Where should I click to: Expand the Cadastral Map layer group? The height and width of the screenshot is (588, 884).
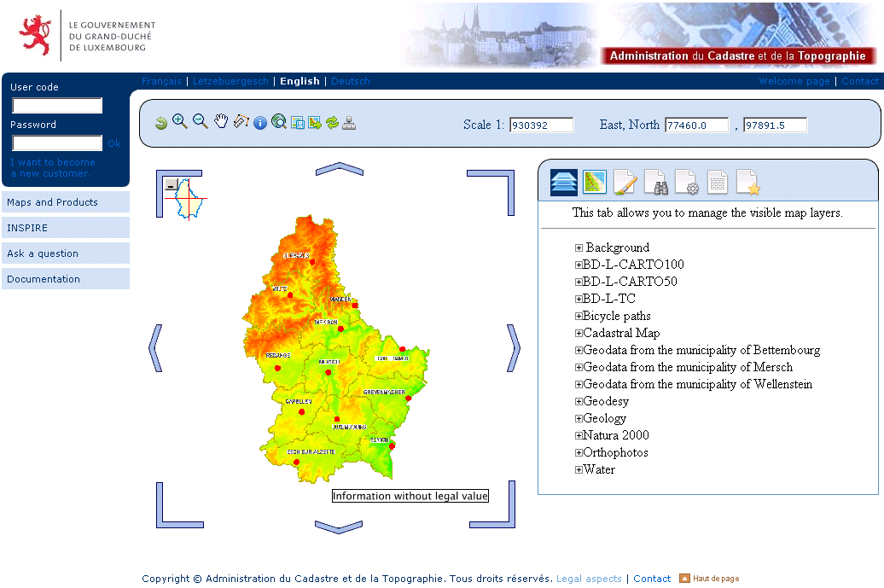tap(579, 334)
